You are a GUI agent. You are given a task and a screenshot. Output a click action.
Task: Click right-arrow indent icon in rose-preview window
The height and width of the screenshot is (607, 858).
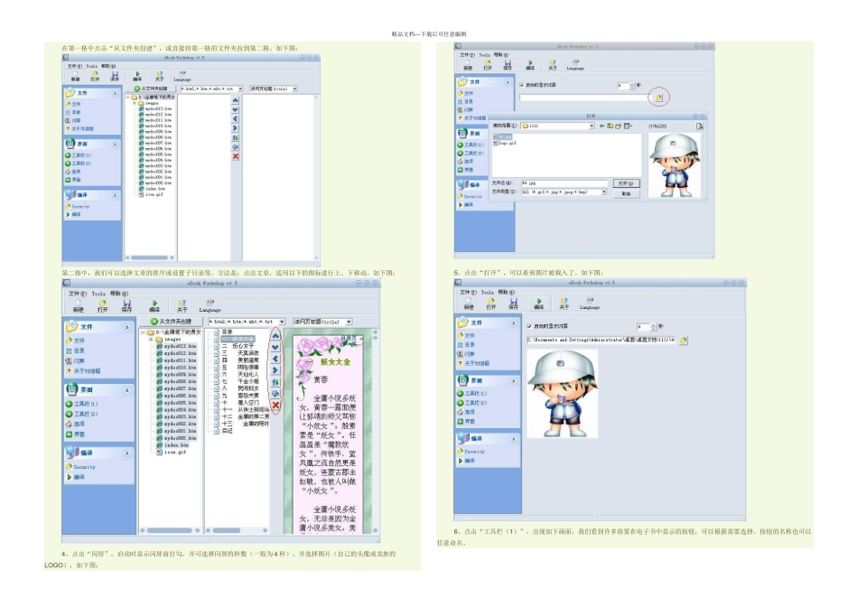tap(275, 370)
